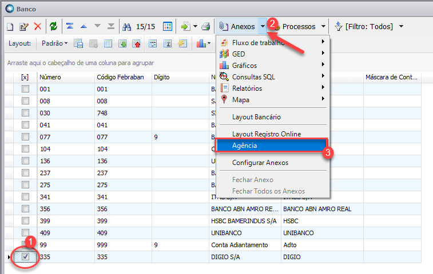Click the layout icon with green down arrow
Viewport: 433px width, 274px height.
pyautogui.click(x=122, y=43)
